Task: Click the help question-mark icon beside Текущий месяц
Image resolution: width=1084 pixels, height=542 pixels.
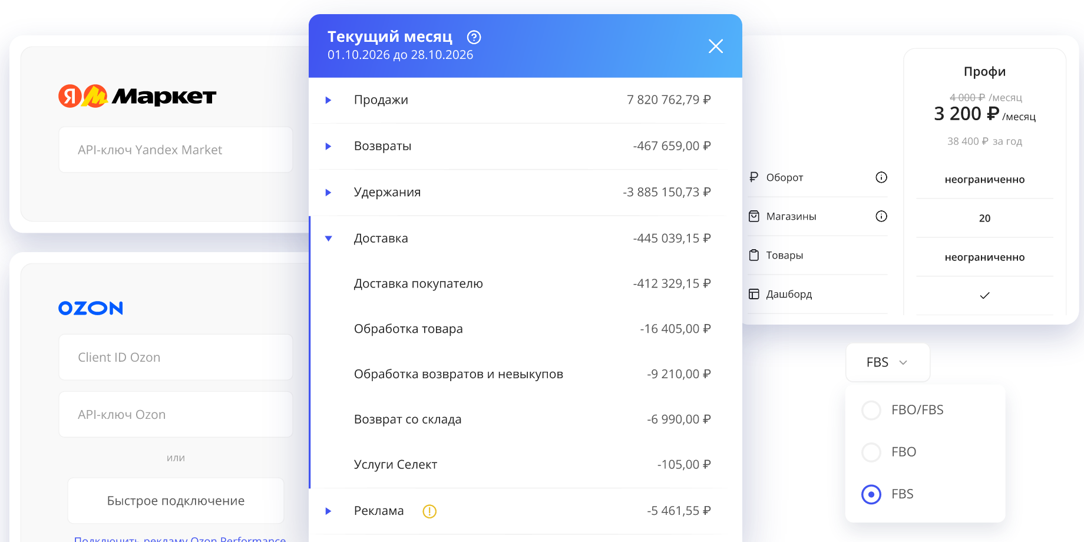Action: point(474,38)
